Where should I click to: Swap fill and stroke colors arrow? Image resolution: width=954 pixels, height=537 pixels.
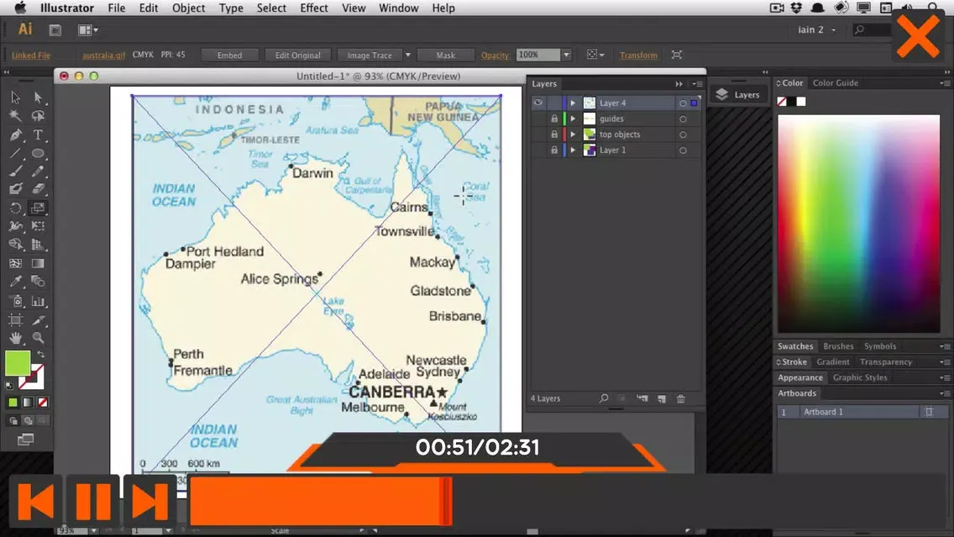pos(41,355)
